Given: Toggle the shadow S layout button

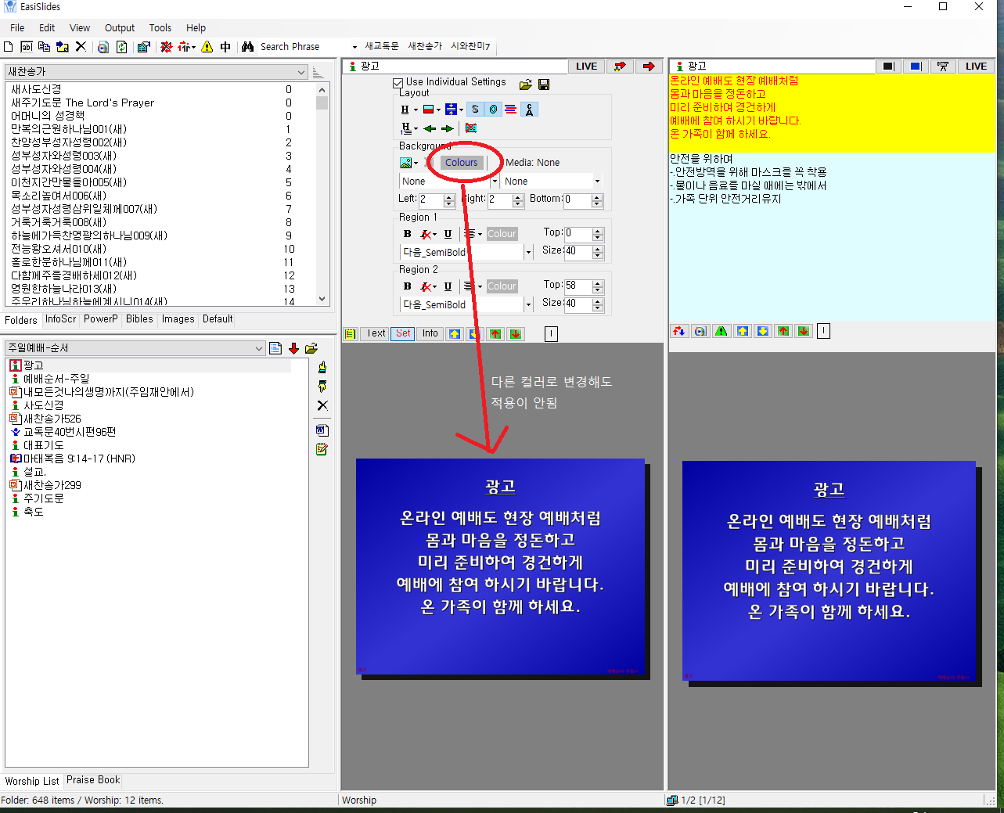Looking at the screenshot, I should [x=475, y=110].
